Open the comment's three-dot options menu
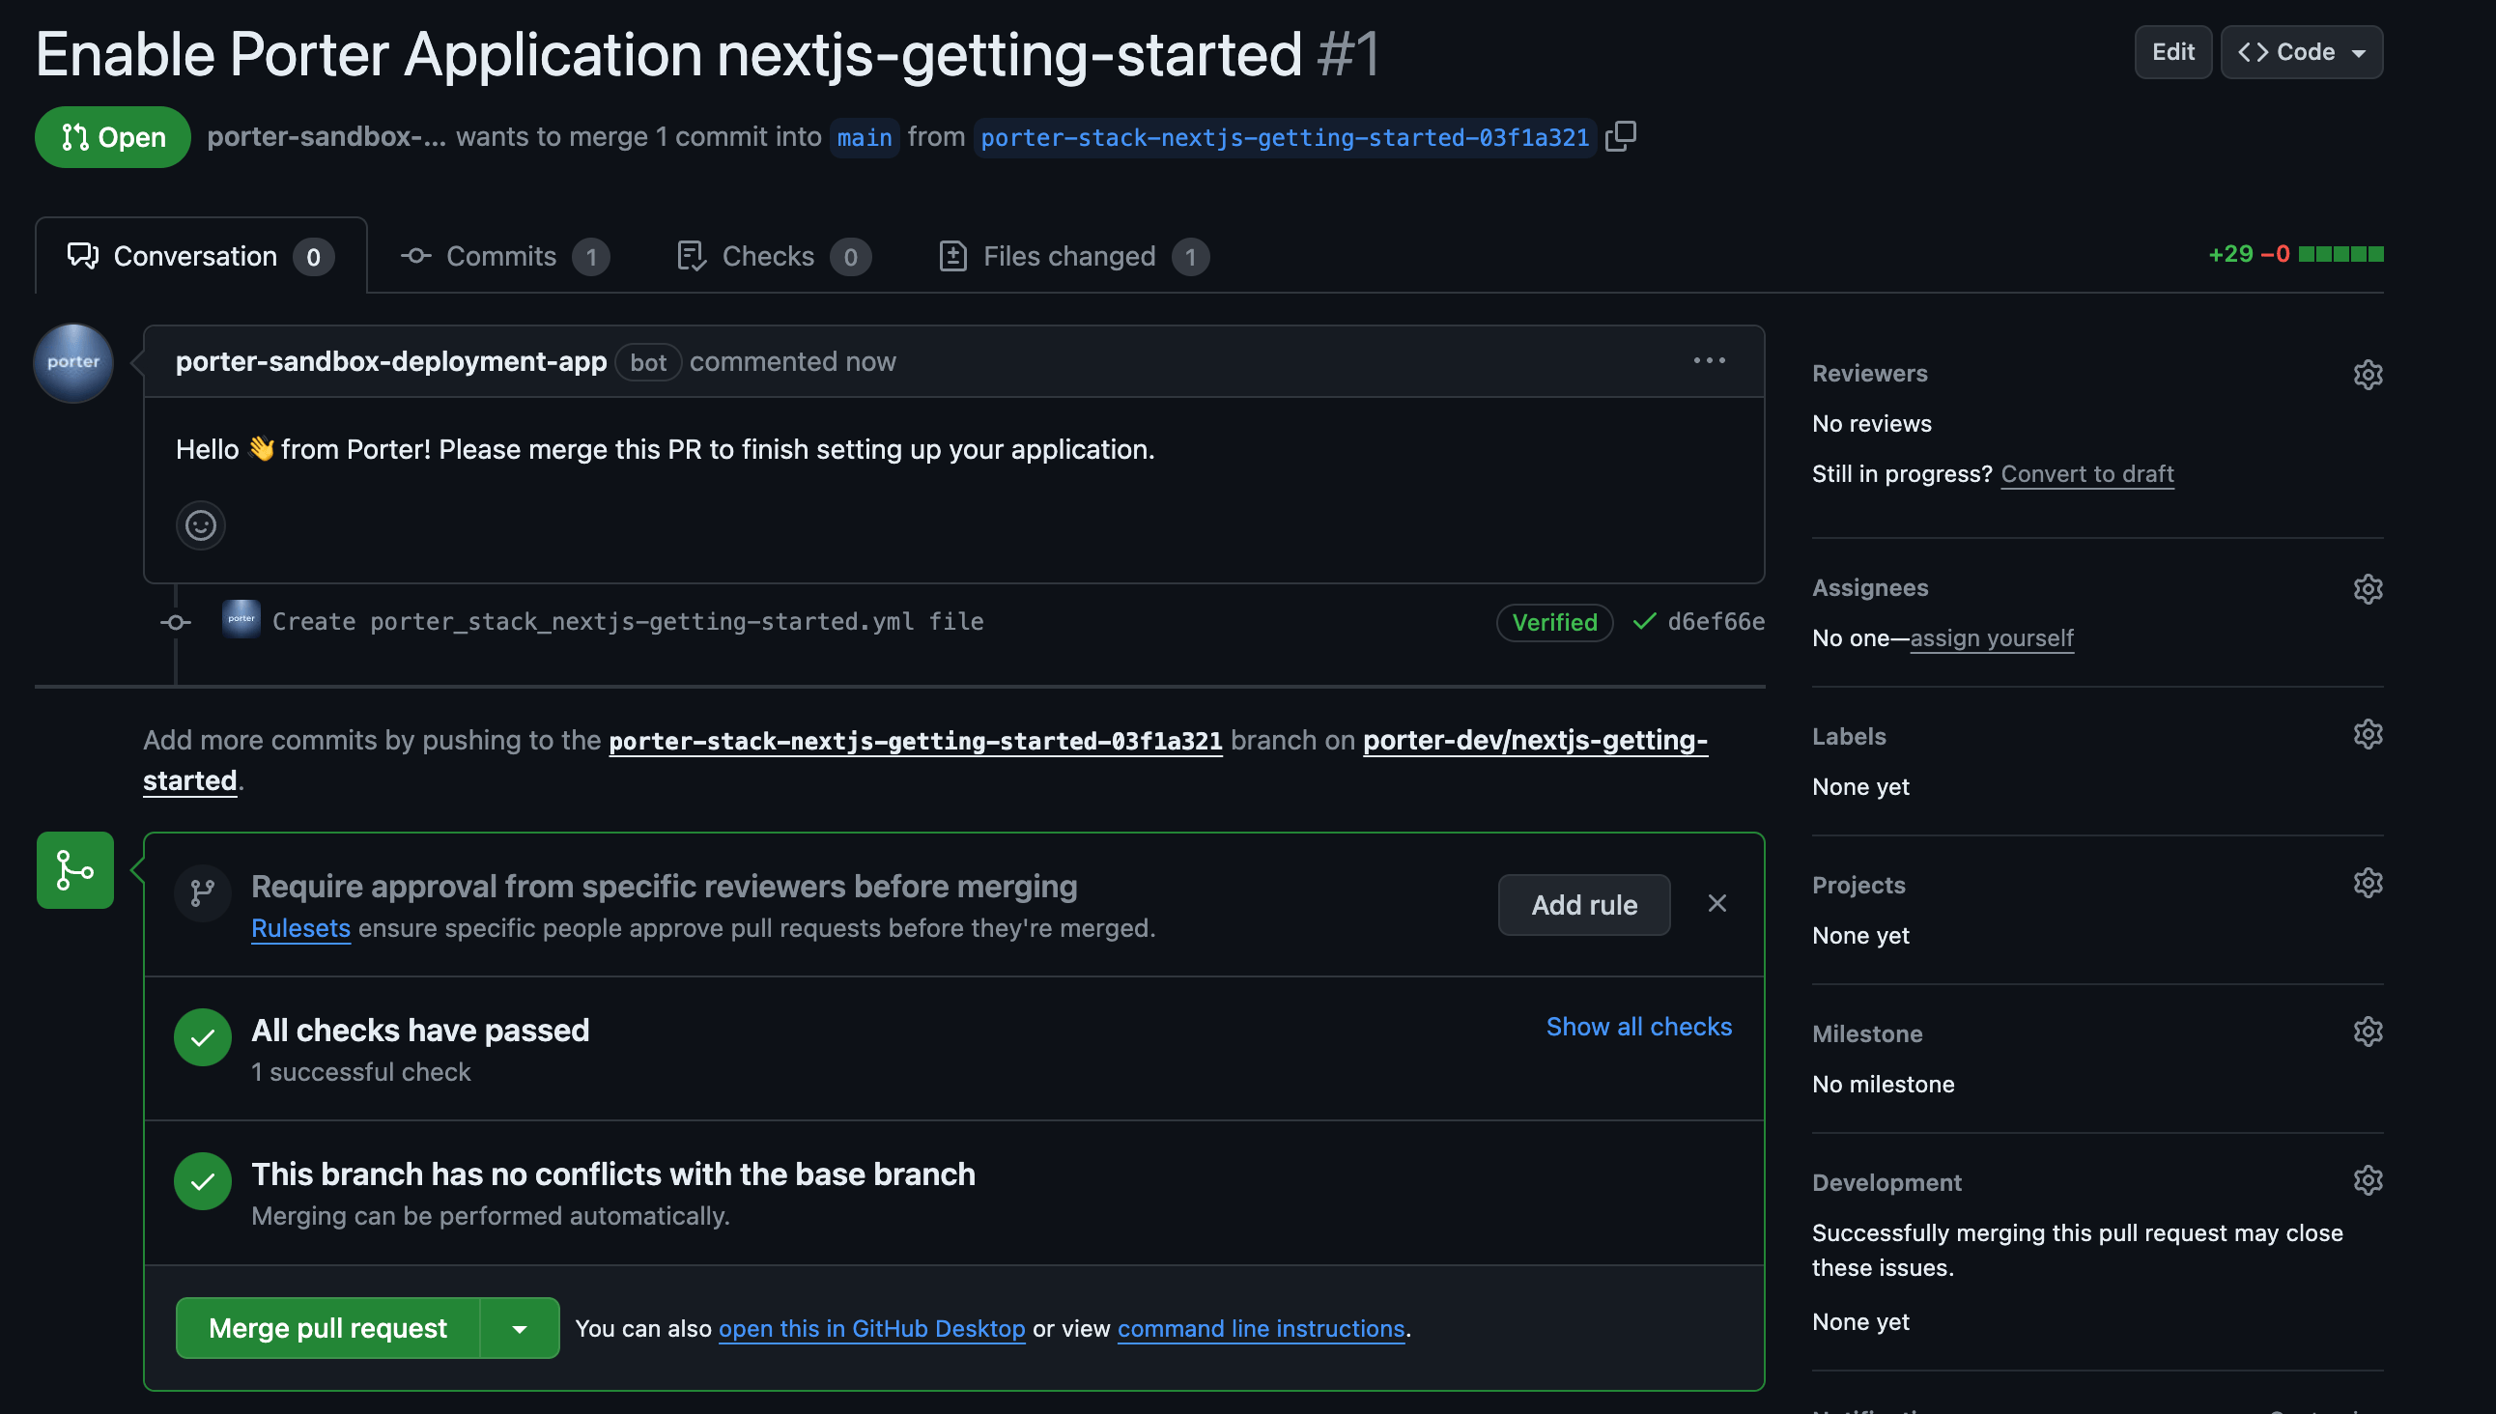 (1709, 360)
